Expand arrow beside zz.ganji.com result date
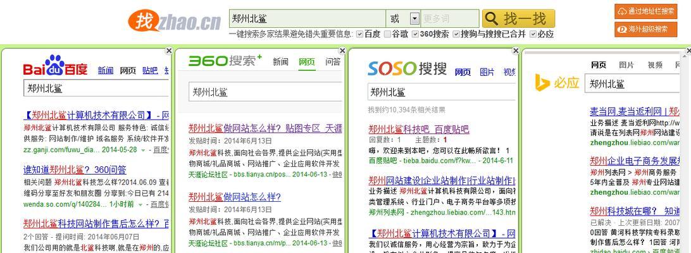The width and height of the screenshot is (691, 253). [x=143, y=151]
